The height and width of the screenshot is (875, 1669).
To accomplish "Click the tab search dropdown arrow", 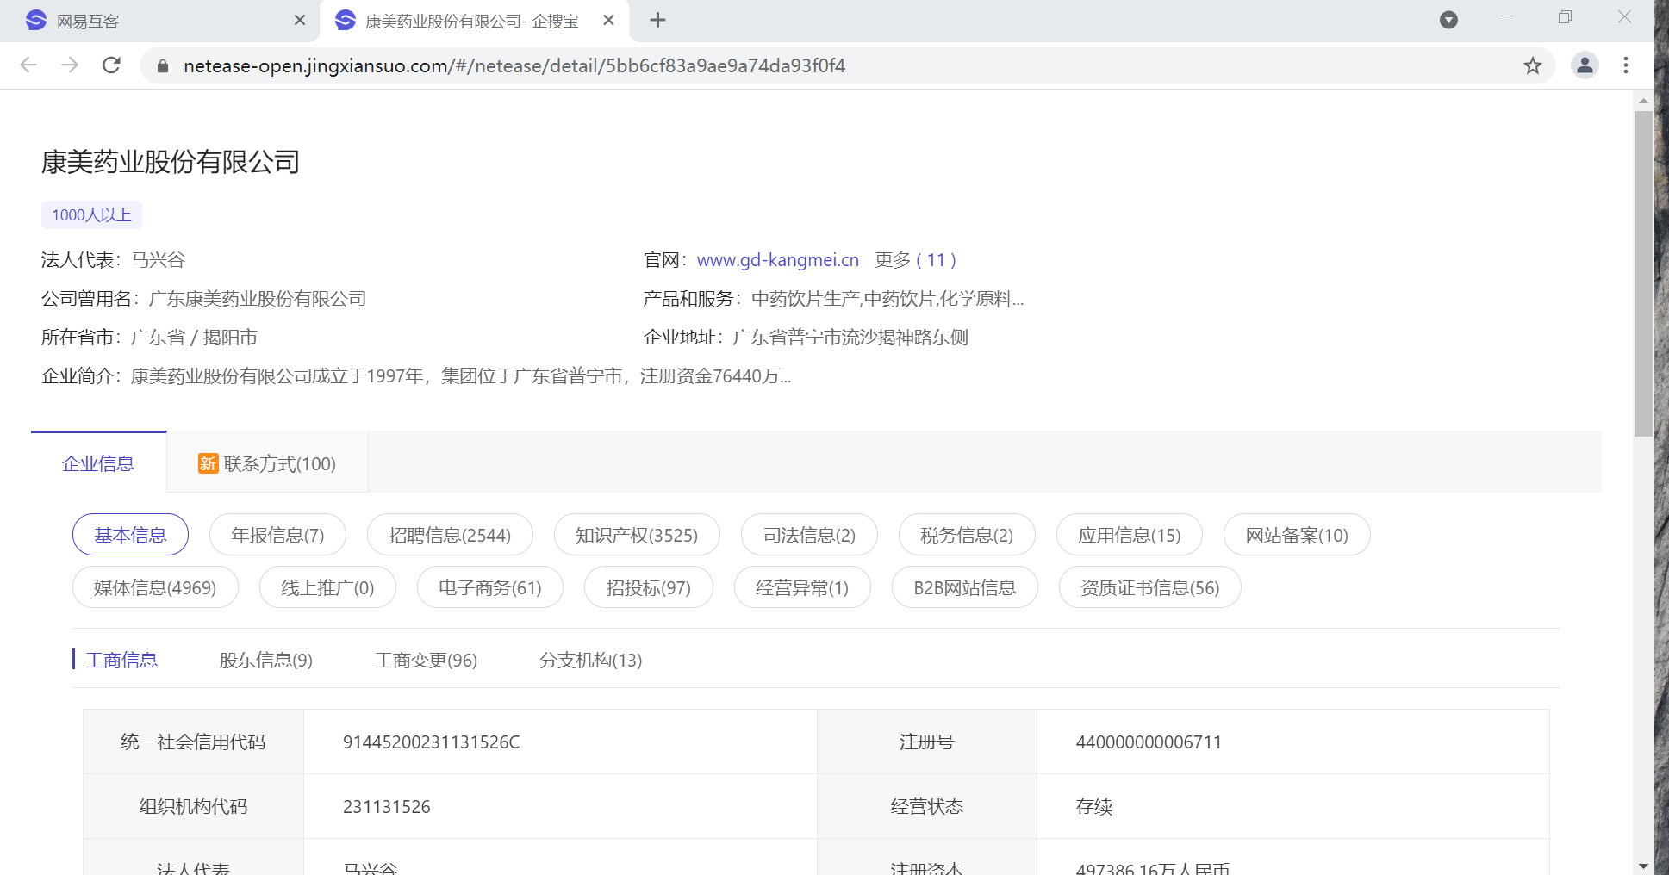I will click(x=1448, y=20).
